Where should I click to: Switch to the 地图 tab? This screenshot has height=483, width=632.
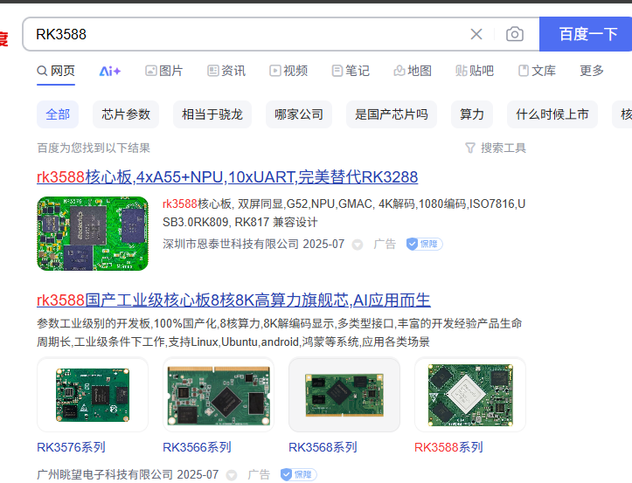tap(413, 71)
